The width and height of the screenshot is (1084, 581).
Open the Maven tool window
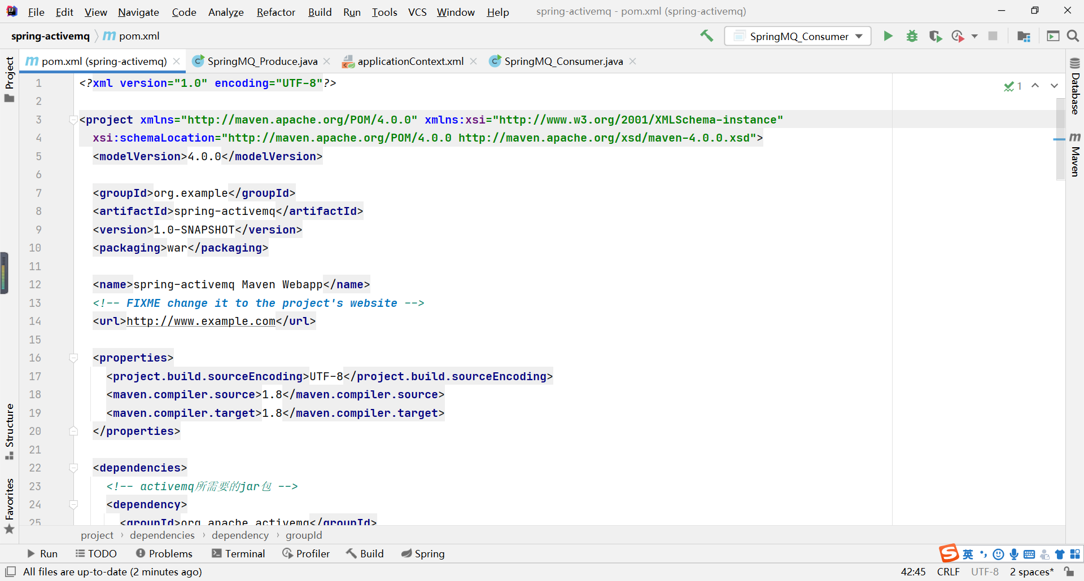tap(1075, 155)
